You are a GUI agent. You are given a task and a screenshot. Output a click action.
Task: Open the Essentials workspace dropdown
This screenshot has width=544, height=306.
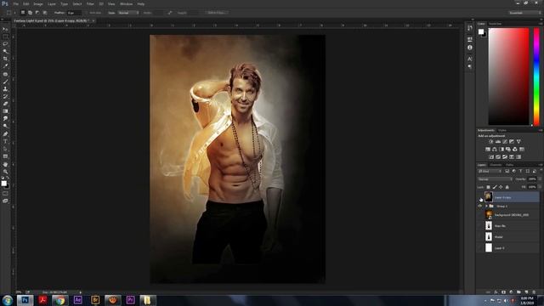[524, 13]
